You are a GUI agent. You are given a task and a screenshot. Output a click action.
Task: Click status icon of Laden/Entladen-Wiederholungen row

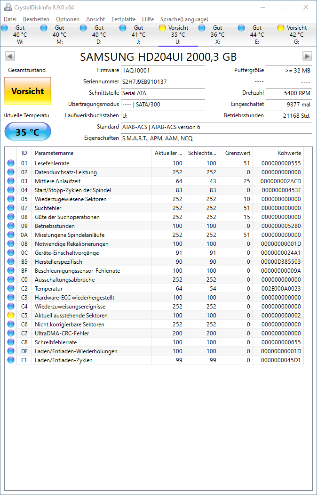click(x=11, y=351)
